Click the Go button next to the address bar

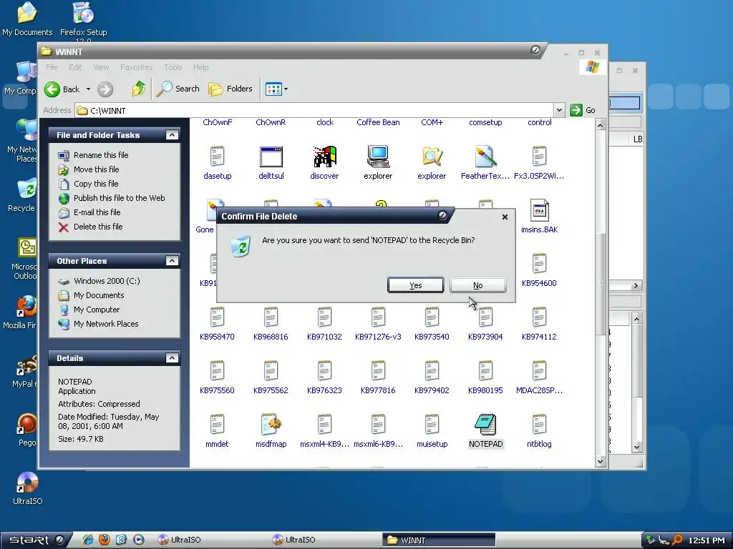pyautogui.click(x=583, y=111)
